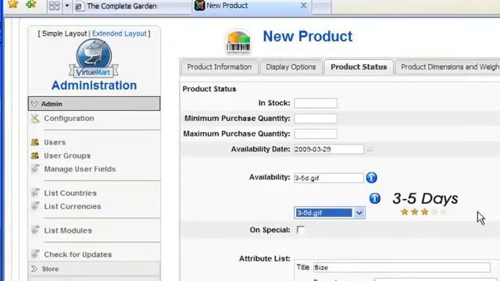Expand the Store menu section
The height and width of the screenshot is (281, 500).
94,269
